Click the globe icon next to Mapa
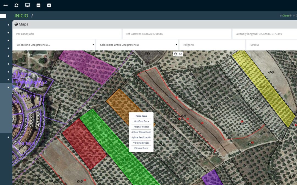The image size is (297, 185). coord(16,24)
